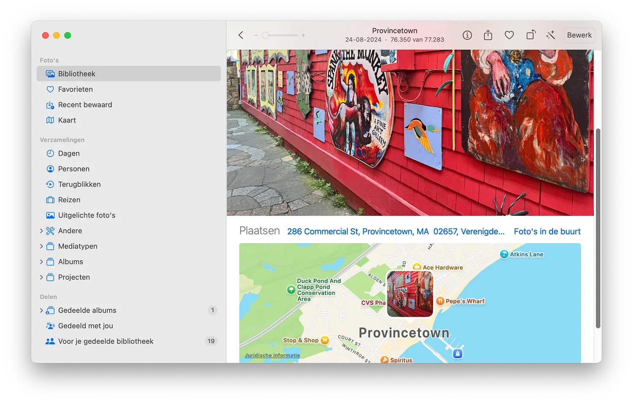Image resolution: width=633 pixels, height=404 pixels.
Task: Mark photo as favorite with heart
Action: [x=509, y=35]
